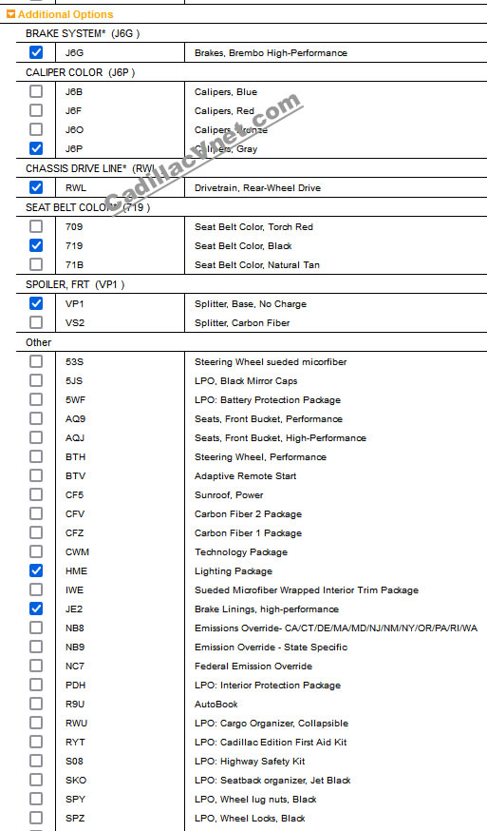
Task: Toggle the RWL Rear-Wheel Drive checkbox
Action: 36,187
